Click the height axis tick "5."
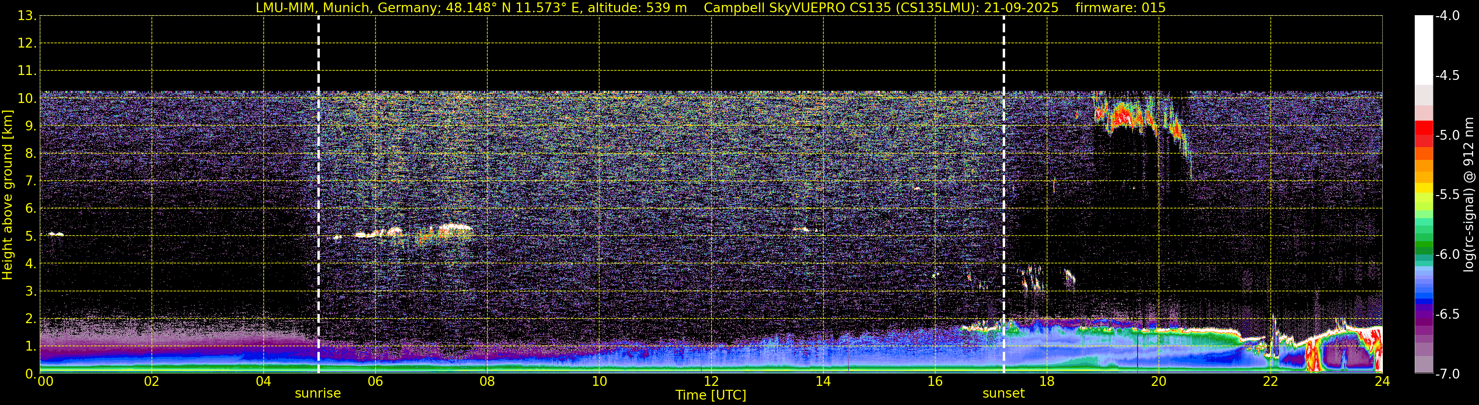Screen dimensions: 1479x405 coord(30,236)
